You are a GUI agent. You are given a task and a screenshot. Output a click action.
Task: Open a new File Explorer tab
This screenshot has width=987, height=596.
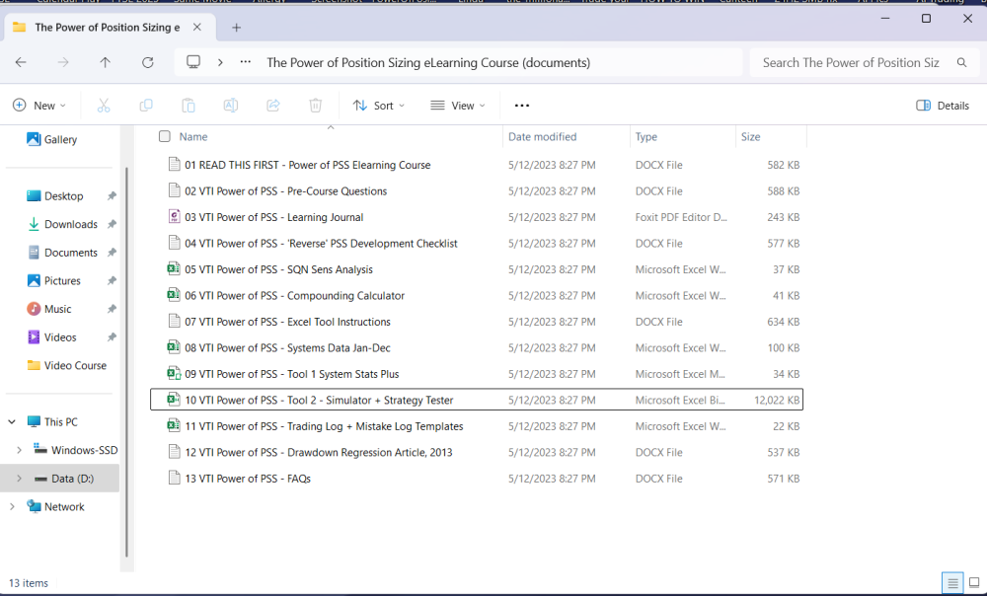(x=236, y=27)
